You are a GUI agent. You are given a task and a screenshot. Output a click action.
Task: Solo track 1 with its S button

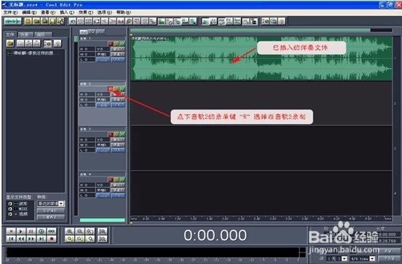coord(117,44)
